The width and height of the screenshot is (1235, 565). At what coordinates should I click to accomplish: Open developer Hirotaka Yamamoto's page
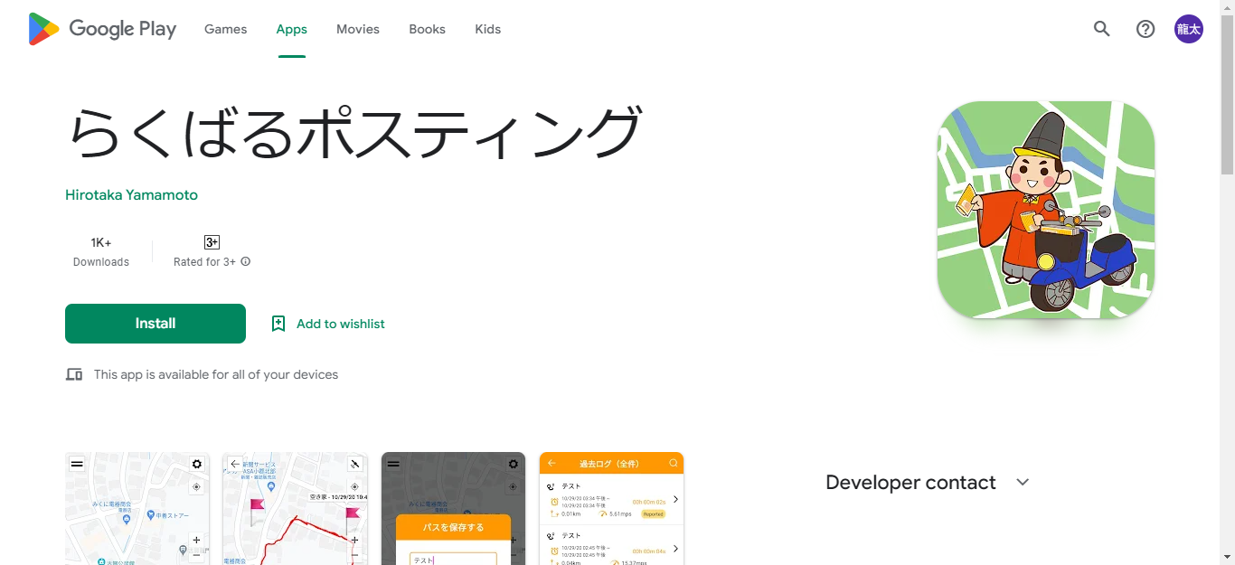coord(131,195)
